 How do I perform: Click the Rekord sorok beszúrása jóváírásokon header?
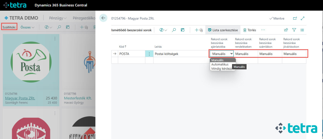(x=292, y=43)
